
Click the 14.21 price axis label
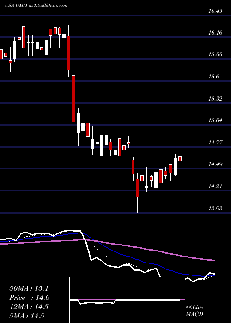pos(215,186)
